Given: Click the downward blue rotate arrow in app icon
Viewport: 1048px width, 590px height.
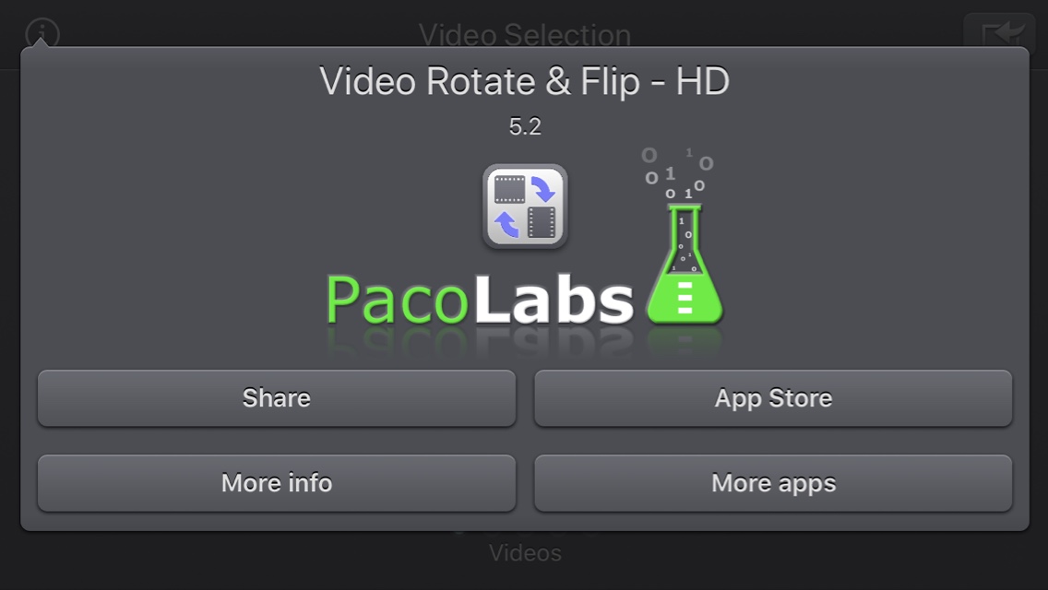Looking at the screenshot, I should pos(542,188).
